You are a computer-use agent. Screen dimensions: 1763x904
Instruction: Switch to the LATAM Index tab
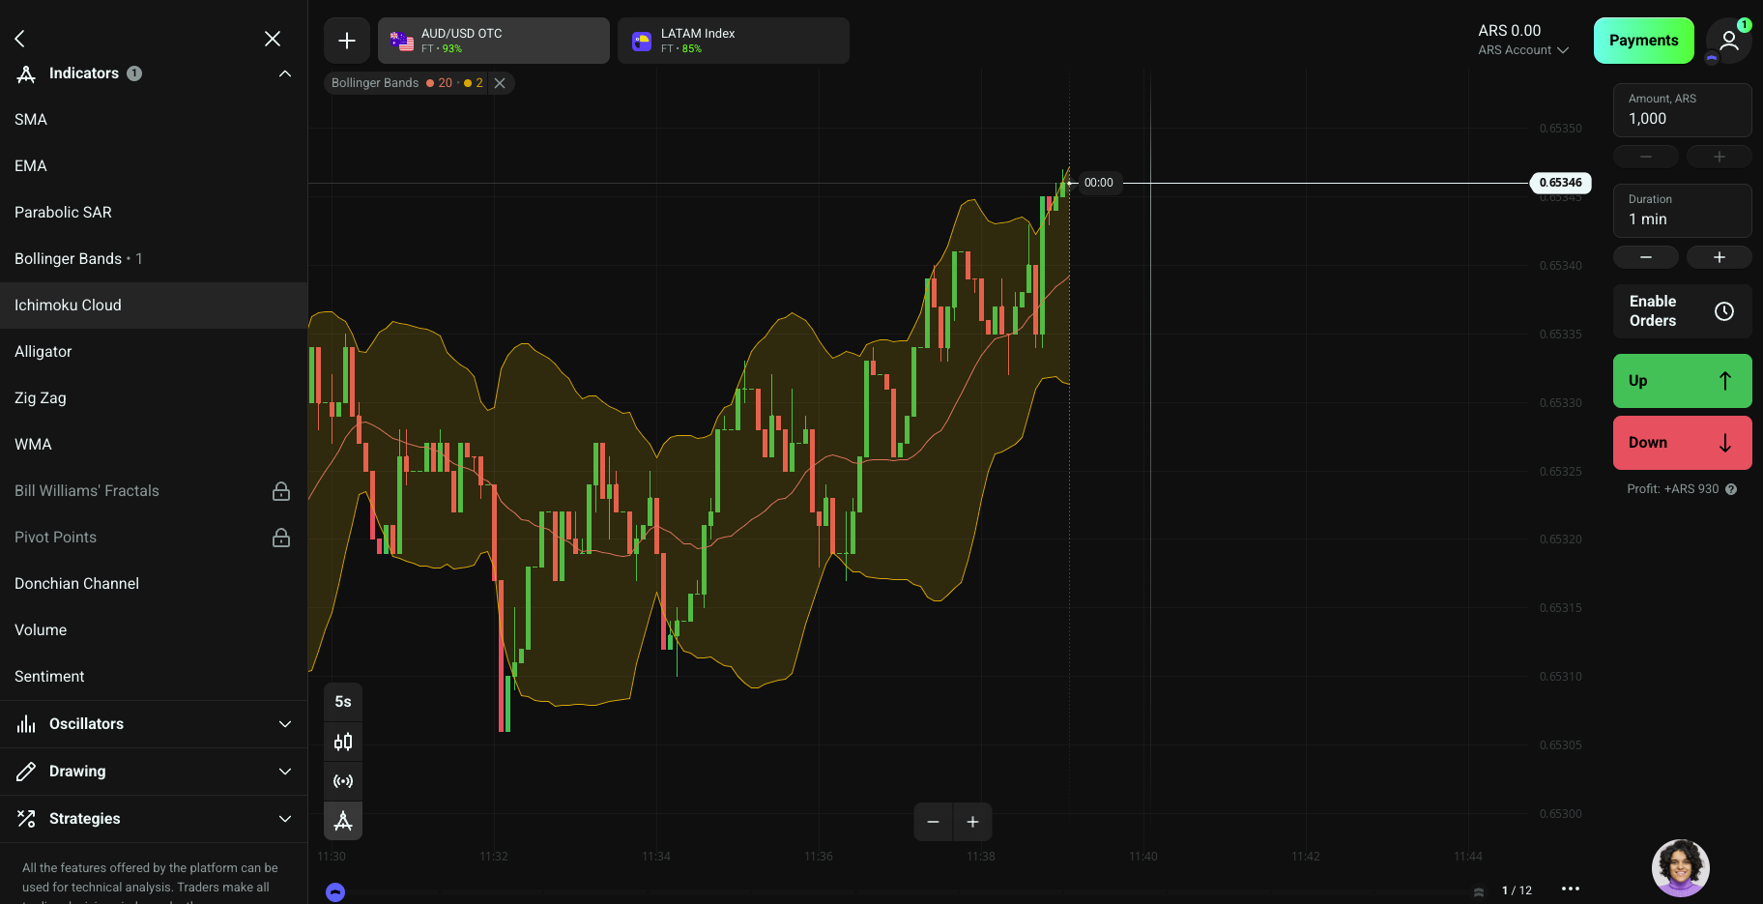coord(733,40)
